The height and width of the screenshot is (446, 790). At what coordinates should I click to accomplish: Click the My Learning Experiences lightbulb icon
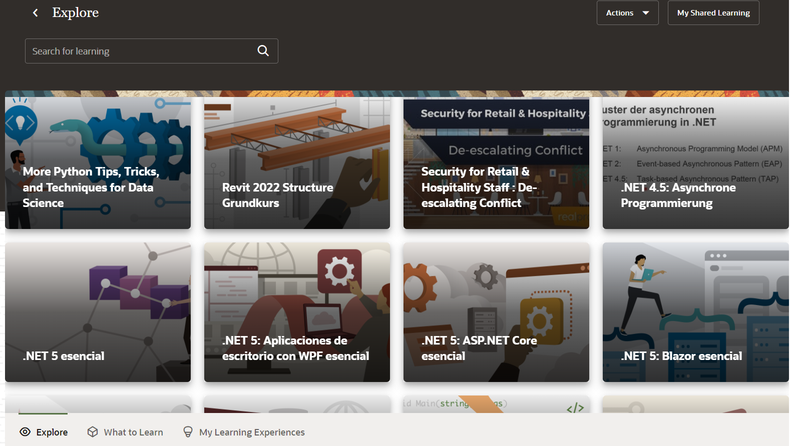(x=188, y=432)
